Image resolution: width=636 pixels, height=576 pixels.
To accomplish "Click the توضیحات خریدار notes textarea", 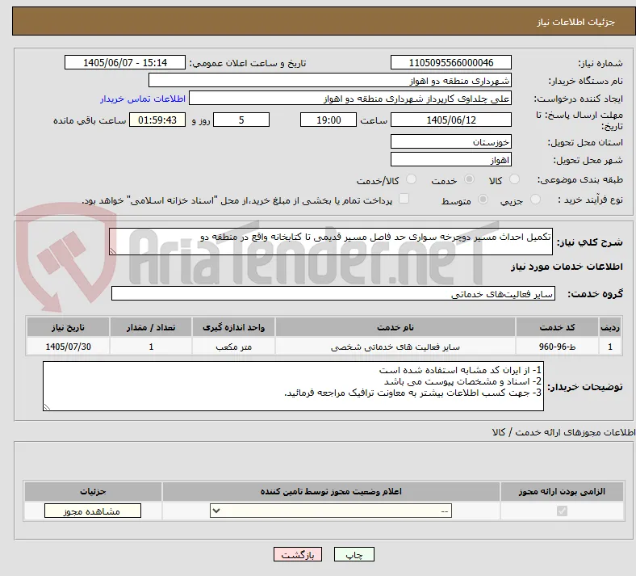I will click(x=293, y=386).
